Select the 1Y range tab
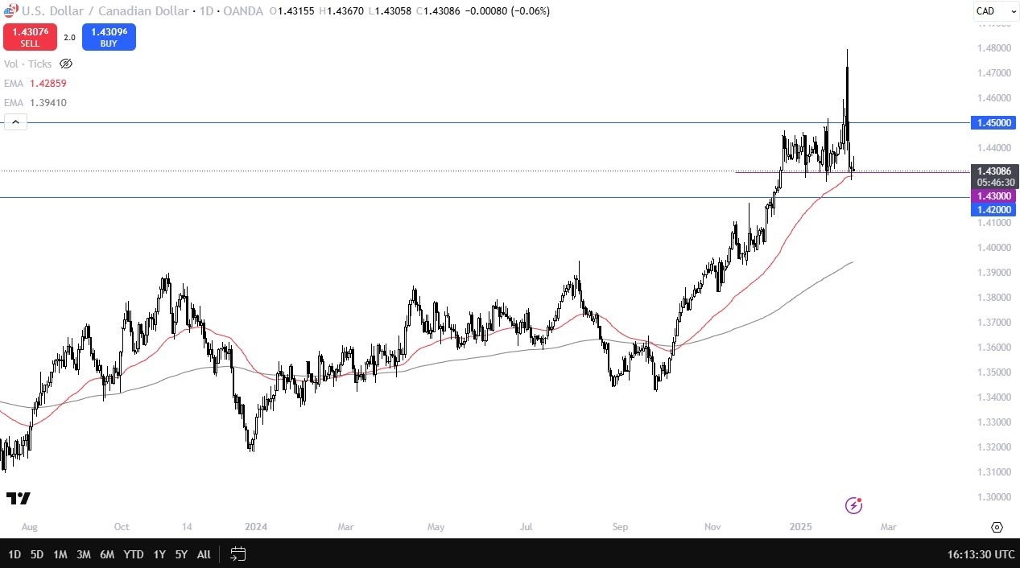Viewport: 1020px width, 568px height. [159, 554]
